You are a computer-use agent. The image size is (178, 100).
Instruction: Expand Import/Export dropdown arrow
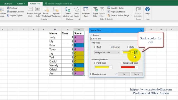tap(23, 16)
